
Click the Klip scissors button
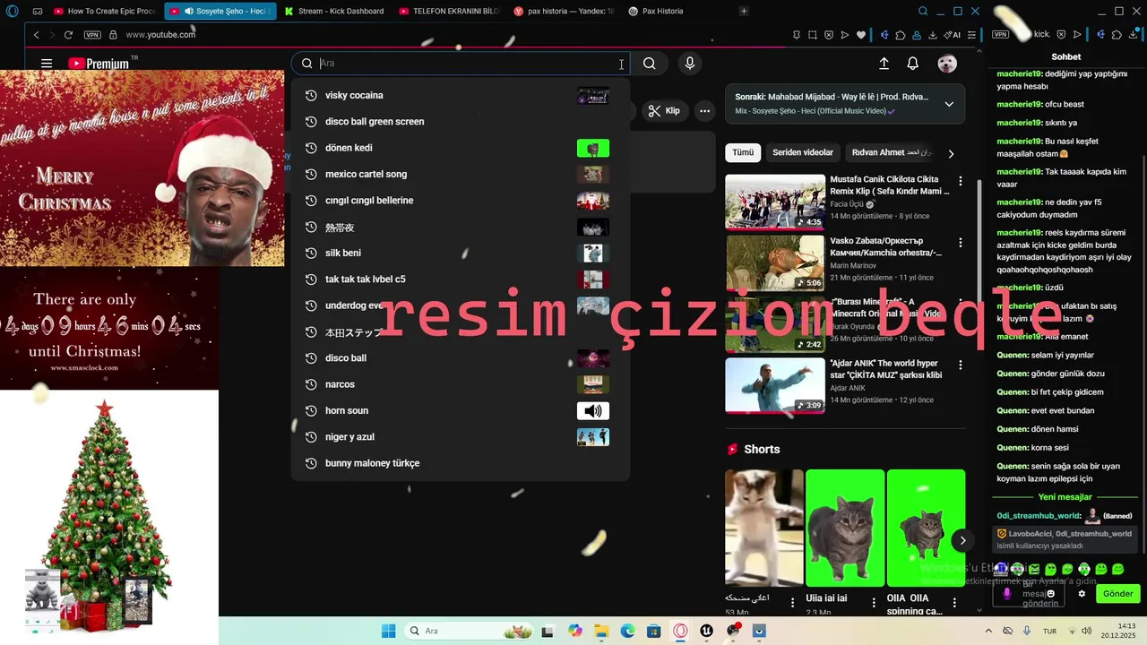[x=664, y=111]
